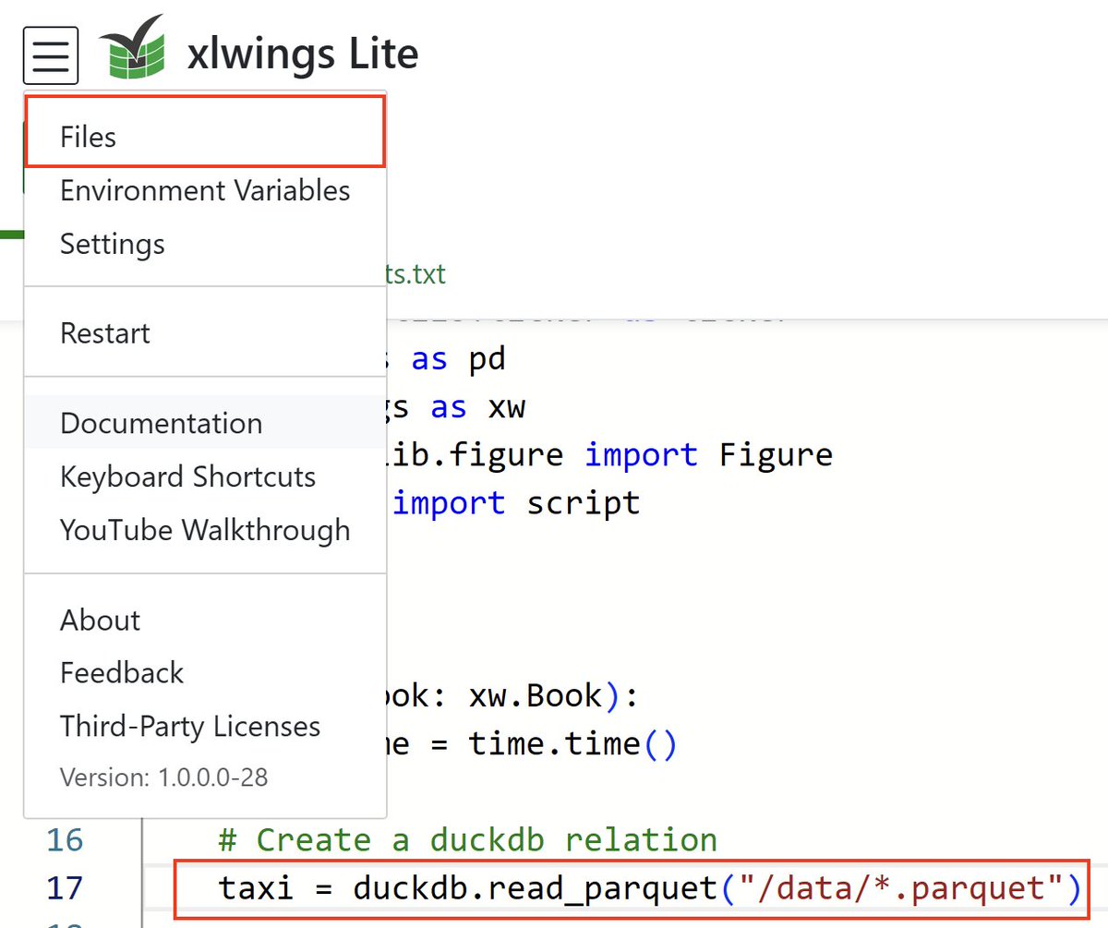This screenshot has height=928, width=1108.
Task: Click line number 16 in the editor
Action: pyautogui.click(x=64, y=840)
